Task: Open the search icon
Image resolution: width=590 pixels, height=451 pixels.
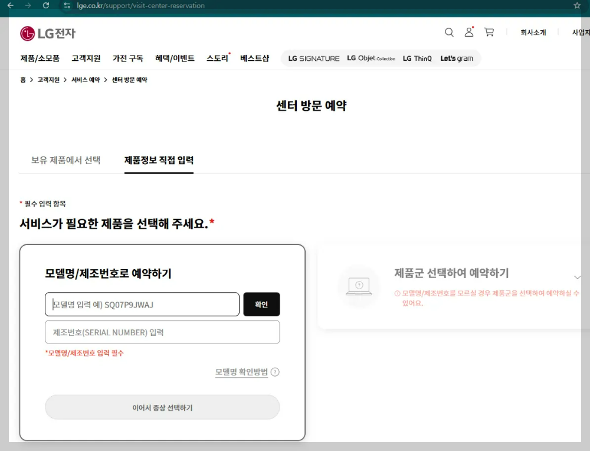Action: 449,32
